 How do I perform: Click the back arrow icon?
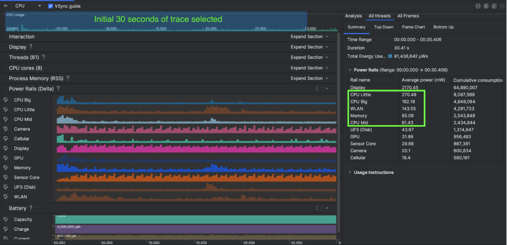(6, 6)
